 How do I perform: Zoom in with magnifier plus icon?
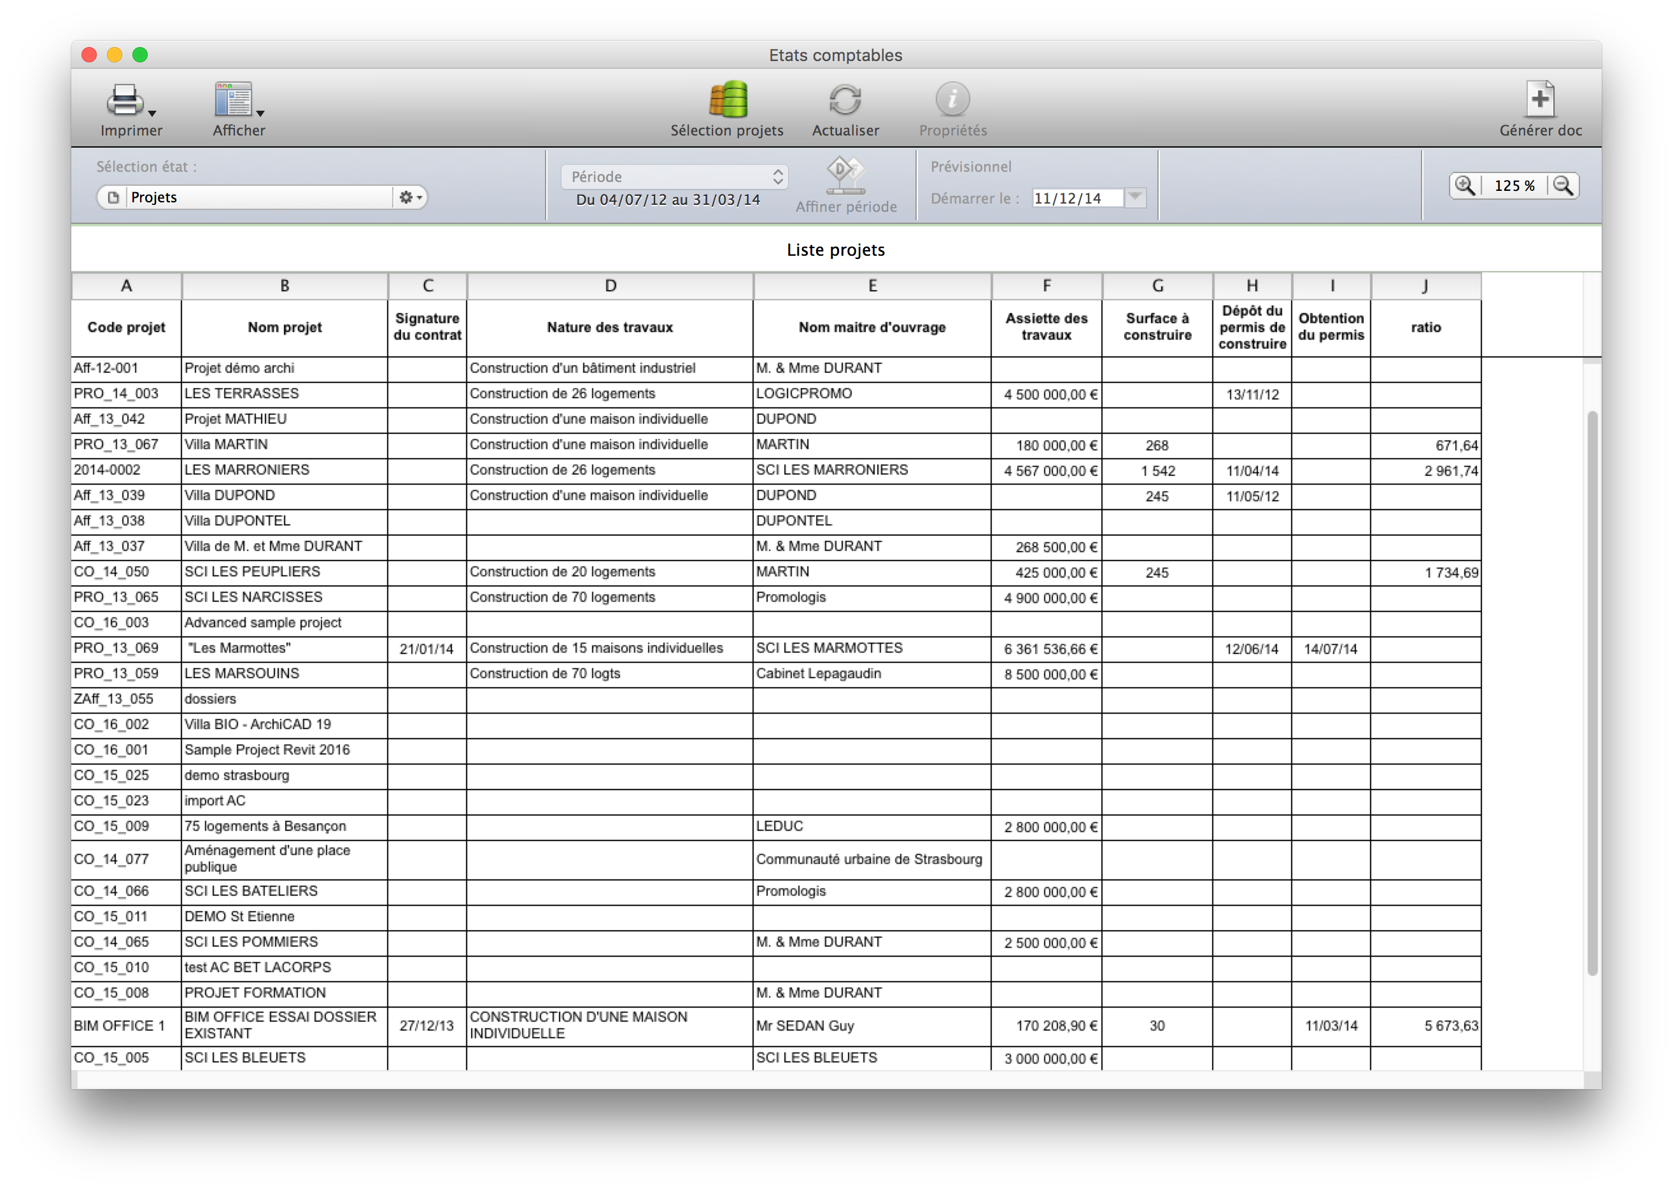click(x=1465, y=186)
